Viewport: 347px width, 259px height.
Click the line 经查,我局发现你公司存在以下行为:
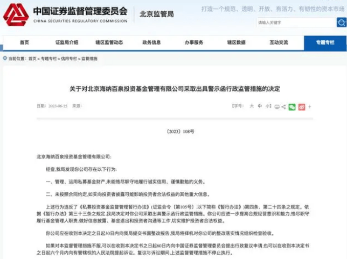pos(81,169)
